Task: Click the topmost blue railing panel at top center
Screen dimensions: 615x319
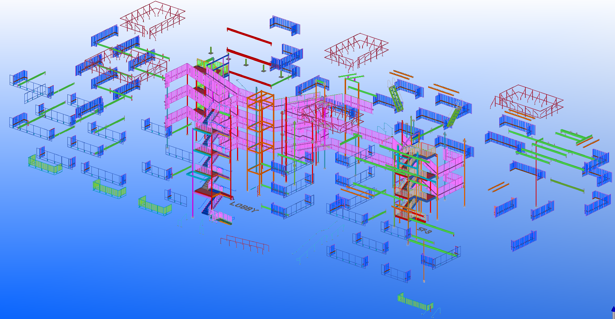Action: click(x=285, y=25)
